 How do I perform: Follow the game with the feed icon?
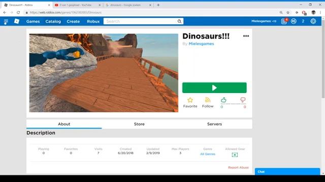208,100
